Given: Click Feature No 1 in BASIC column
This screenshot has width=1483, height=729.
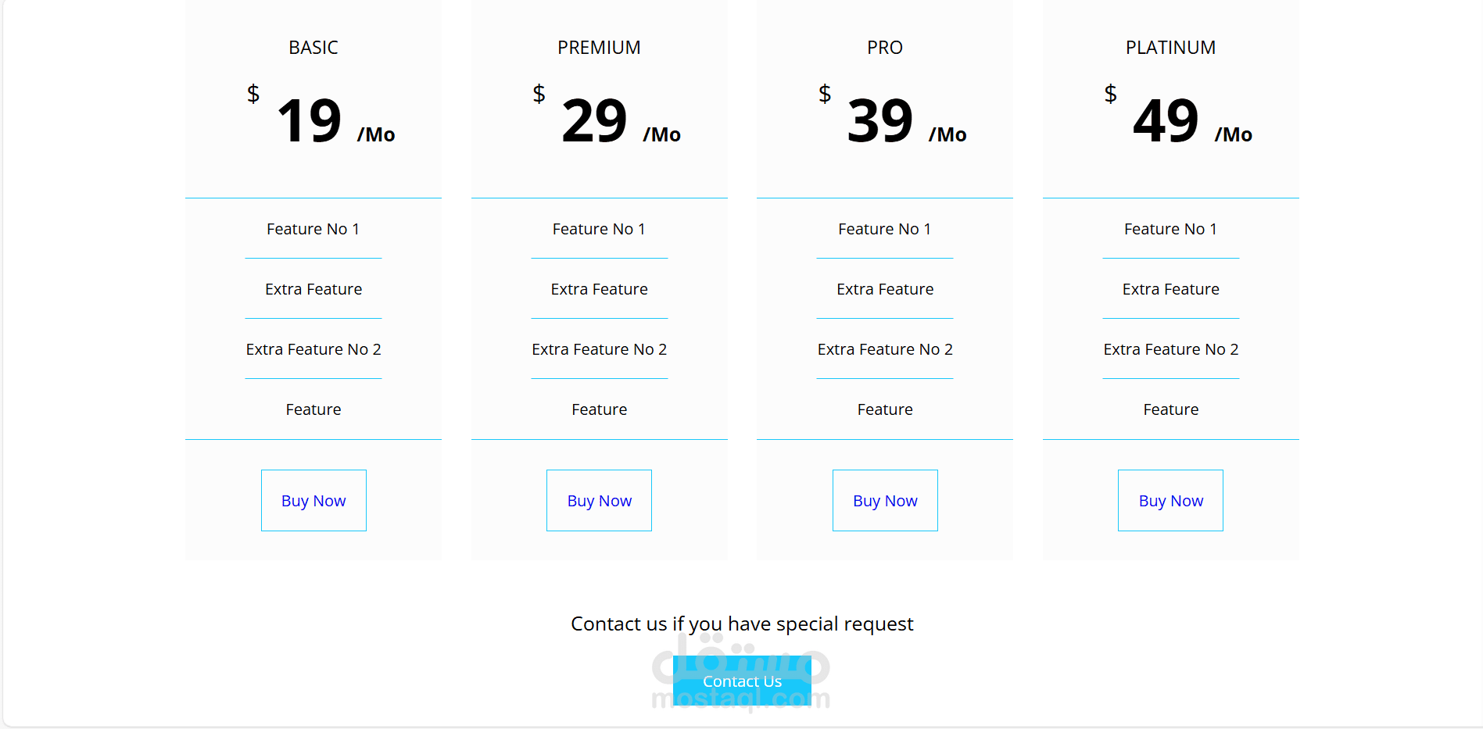Looking at the screenshot, I should [x=313, y=229].
